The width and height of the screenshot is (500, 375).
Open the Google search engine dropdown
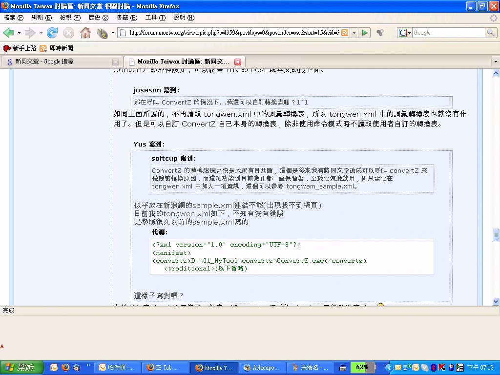(x=405, y=33)
